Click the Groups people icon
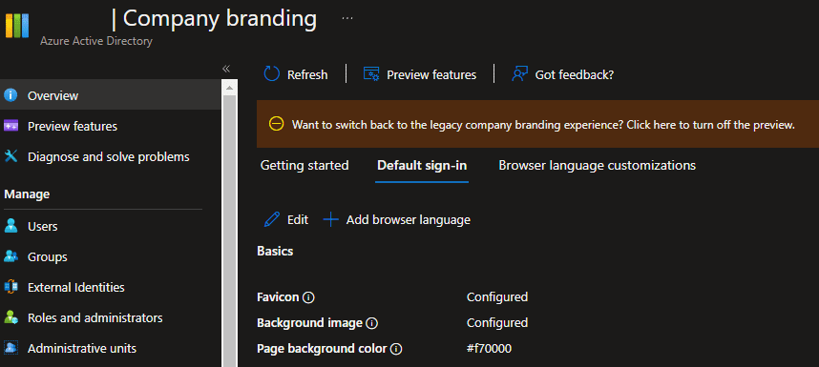Screen dimensions: 819x367 pos(10,256)
